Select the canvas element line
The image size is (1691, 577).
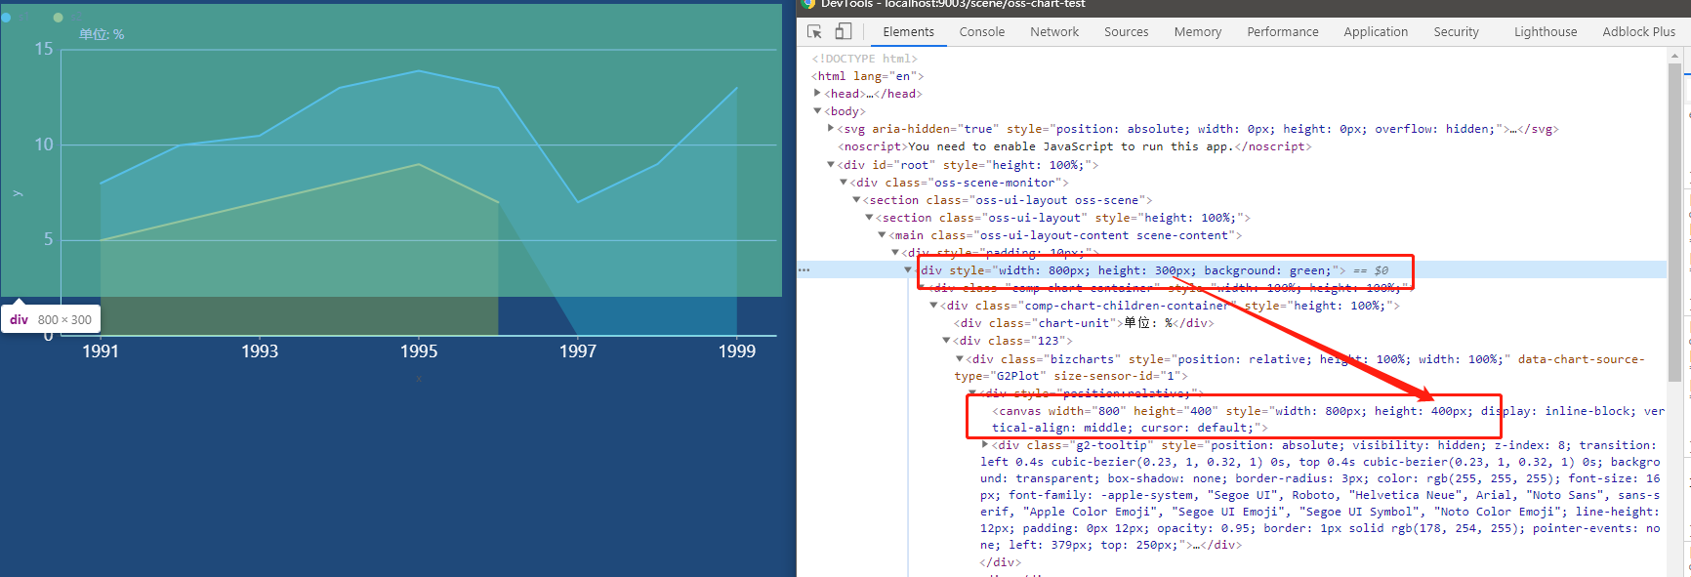click(x=1328, y=420)
